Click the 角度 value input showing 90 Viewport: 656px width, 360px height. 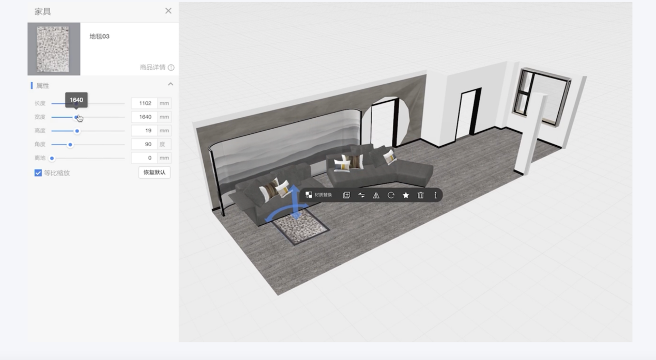(x=145, y=145)
